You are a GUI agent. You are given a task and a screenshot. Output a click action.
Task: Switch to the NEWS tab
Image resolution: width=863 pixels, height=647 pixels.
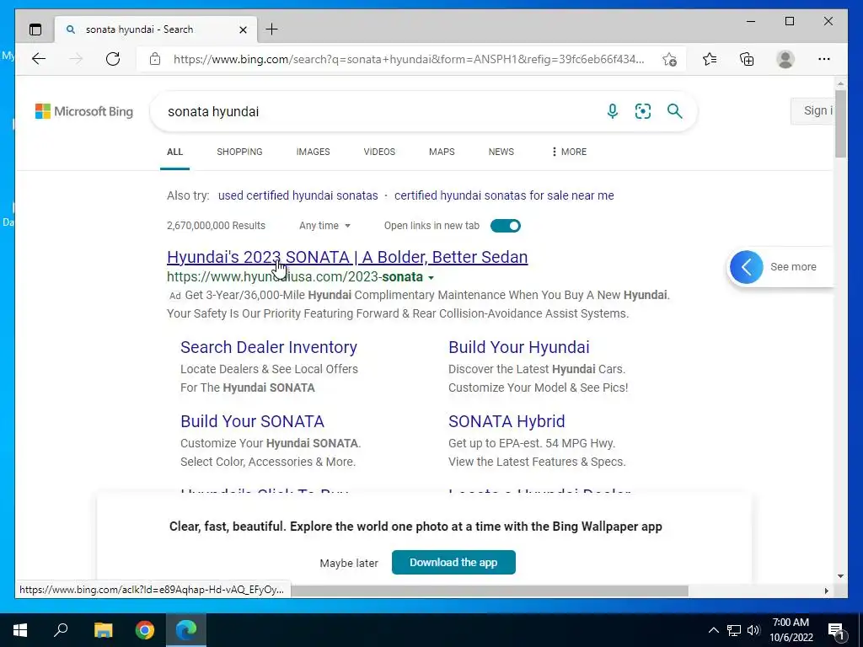coord(501,152)
